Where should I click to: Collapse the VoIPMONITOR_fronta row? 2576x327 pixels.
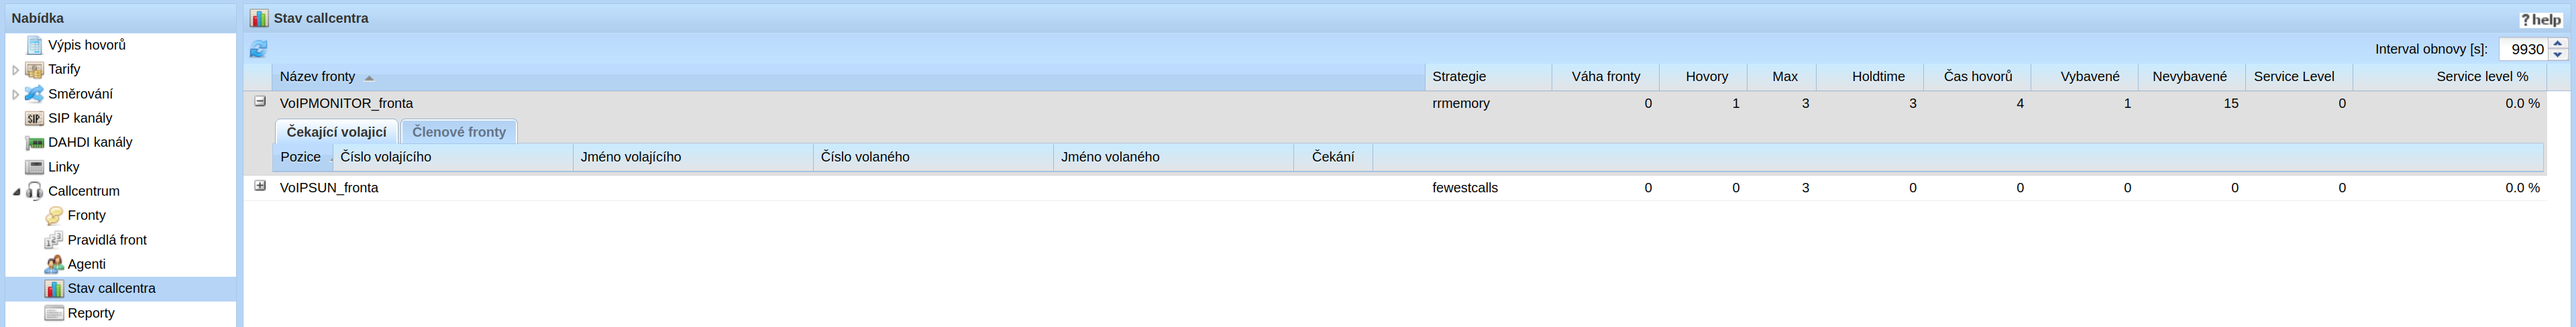(260, 102)
